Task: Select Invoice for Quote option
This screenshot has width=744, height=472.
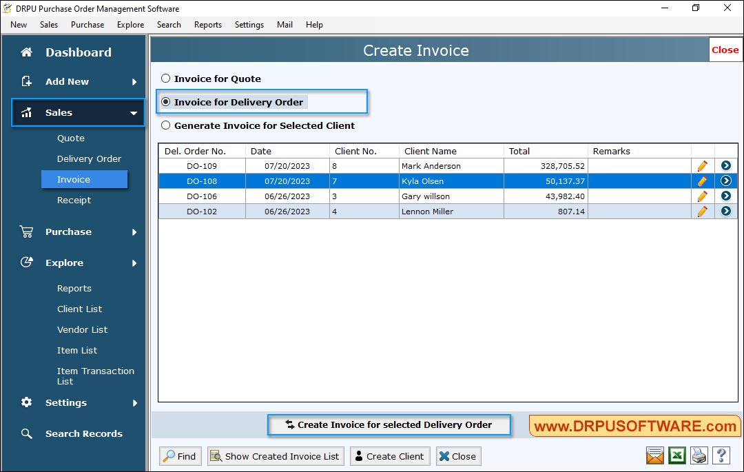Action: point(165,79)
